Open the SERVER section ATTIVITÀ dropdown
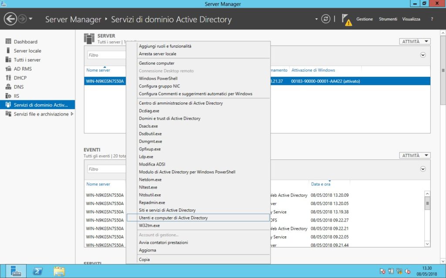 (415, 41)
